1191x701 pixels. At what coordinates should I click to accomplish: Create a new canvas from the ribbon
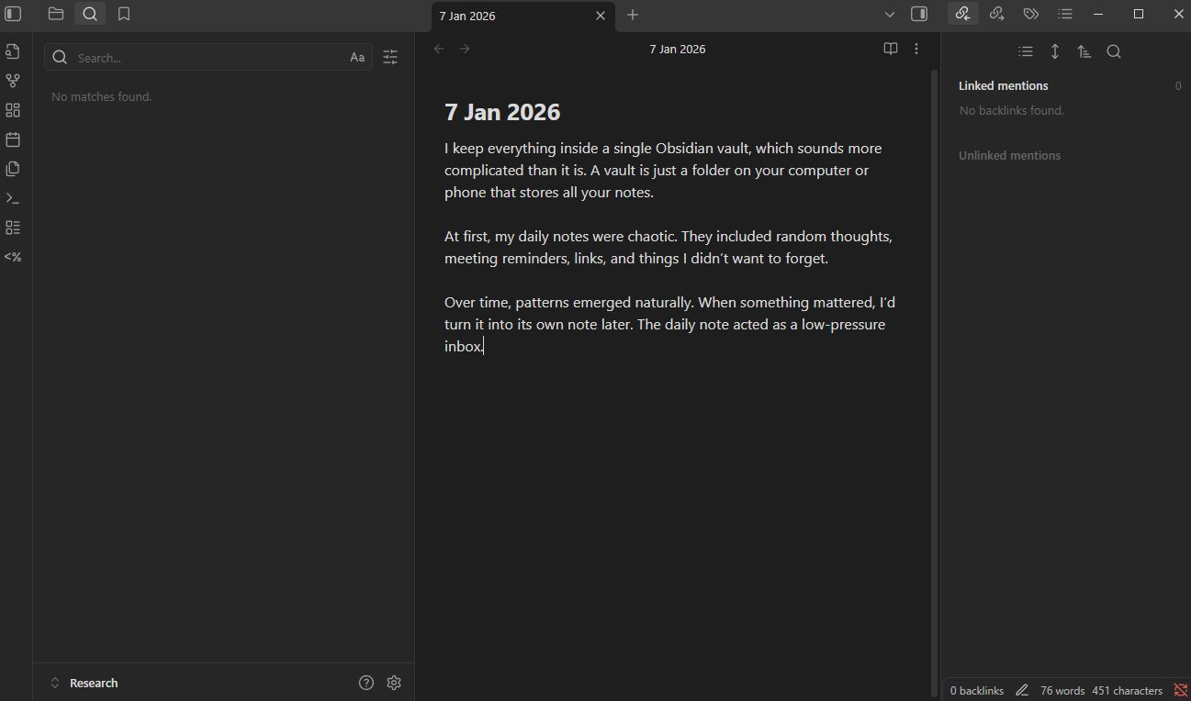click(13, 110)
